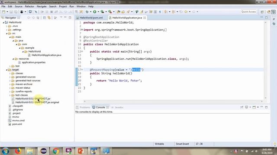This screenshot has height=155, width=277.
Task: Switch to the Problems tab
Action: [83, 107]
